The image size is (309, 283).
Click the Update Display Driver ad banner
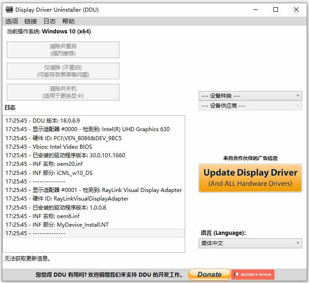point(250,178)
